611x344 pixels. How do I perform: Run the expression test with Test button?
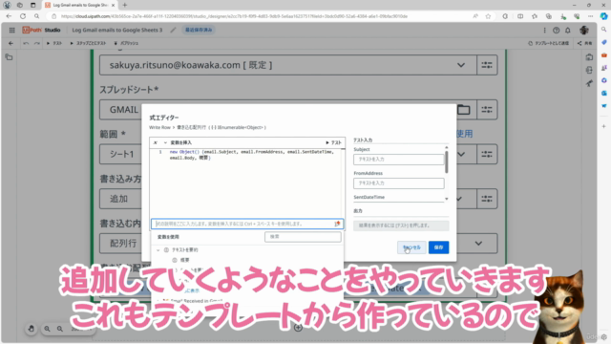333,142
